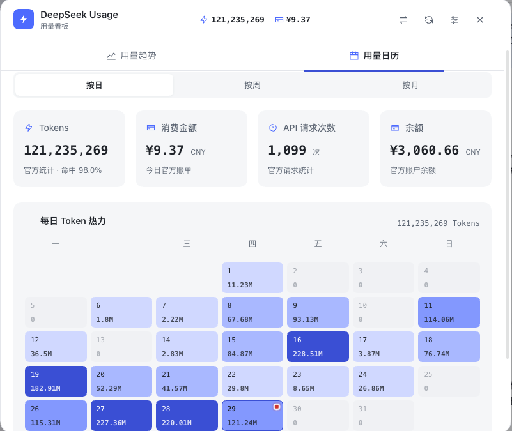The width and height of the screenshot is (512, 431).
Task: Select empty calendar day 13
Action: [x=121, y=347]
